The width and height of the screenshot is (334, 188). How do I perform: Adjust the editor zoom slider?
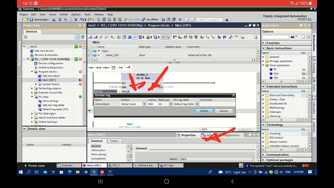243,129
